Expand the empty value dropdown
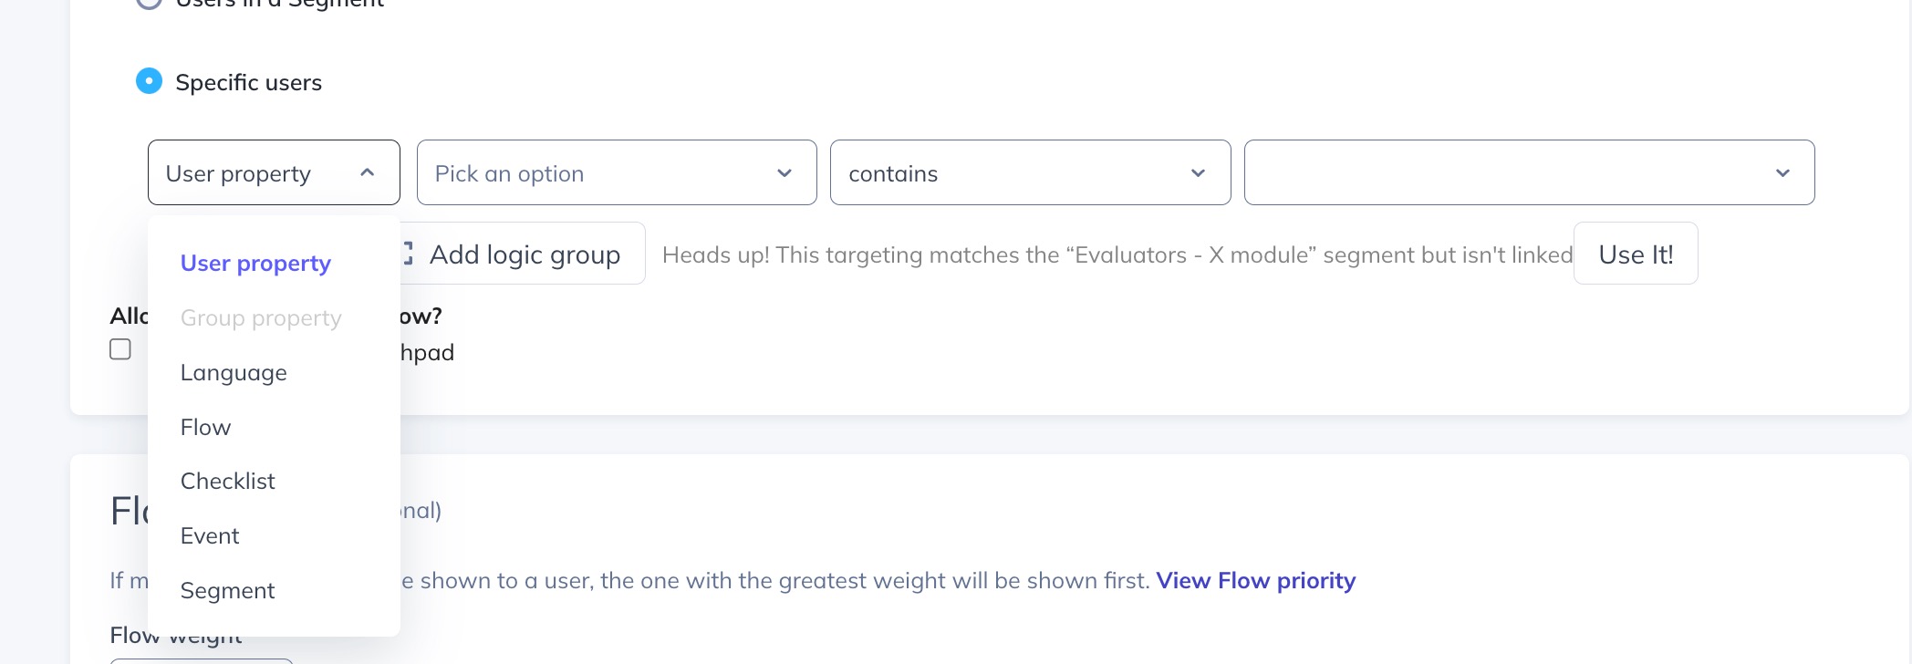1912x664 pixels. click(1530, 172)
